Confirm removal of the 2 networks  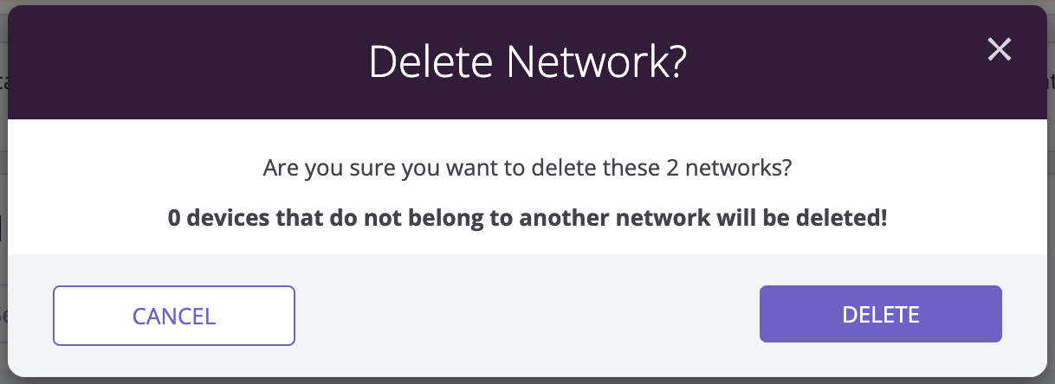pyautogui.click(x=881, y=314)
